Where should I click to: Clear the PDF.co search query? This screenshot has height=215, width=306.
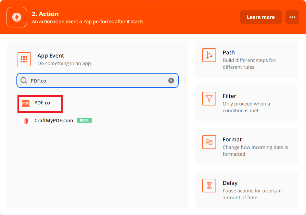(x=171, y=80)
